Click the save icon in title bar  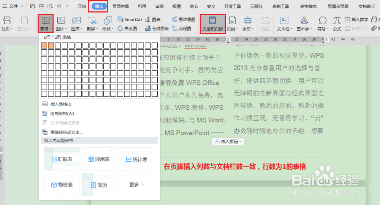[33, 6]
